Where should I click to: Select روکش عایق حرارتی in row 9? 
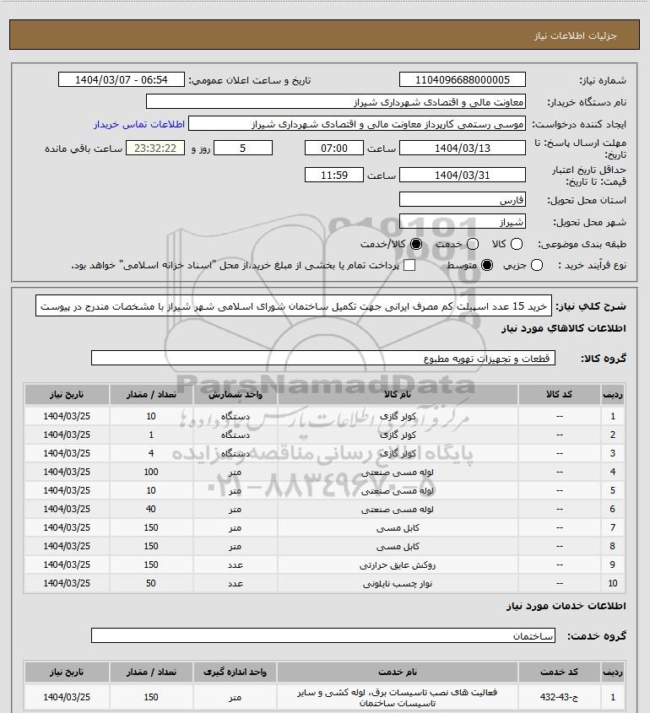tap(398, 564)
